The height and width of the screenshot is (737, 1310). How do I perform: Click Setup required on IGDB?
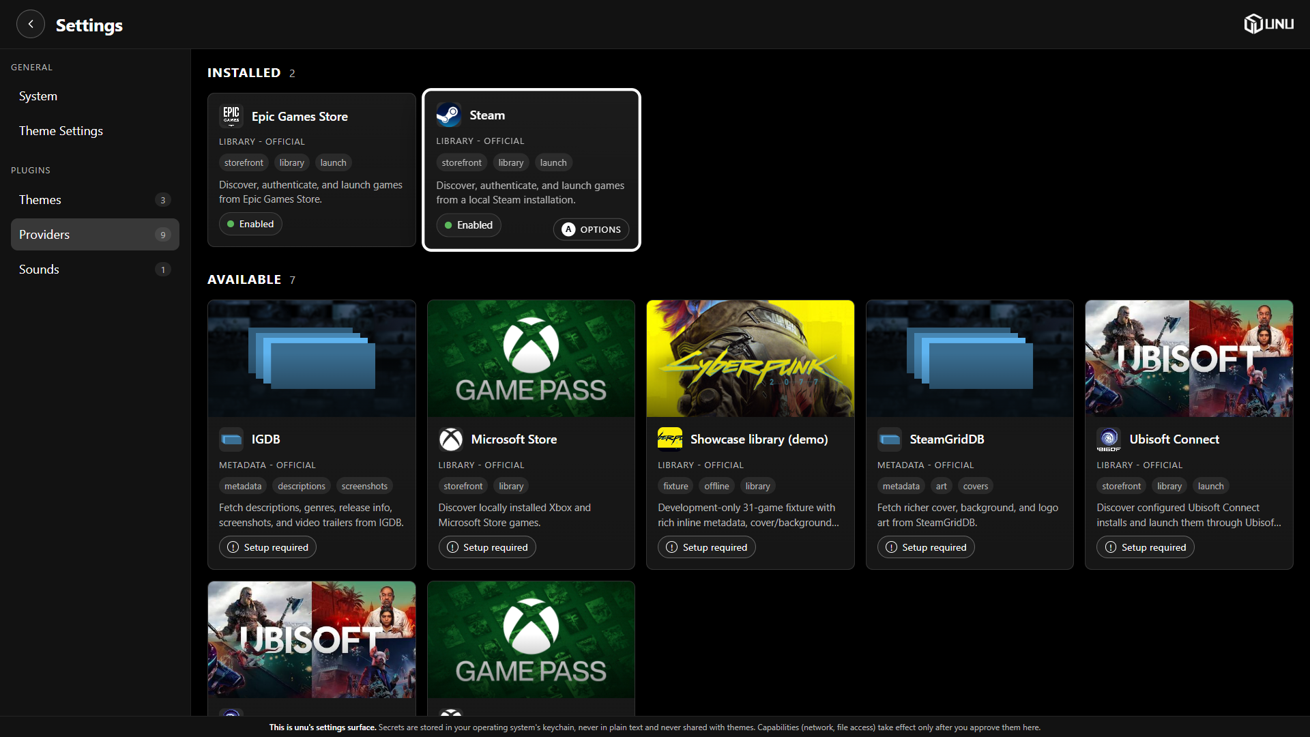(x=267, y=547)
